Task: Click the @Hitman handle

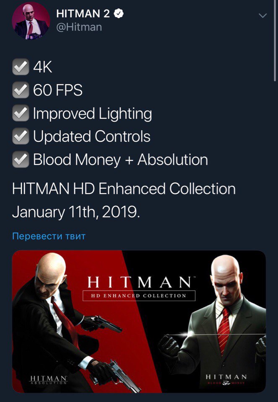Action: 79,27
